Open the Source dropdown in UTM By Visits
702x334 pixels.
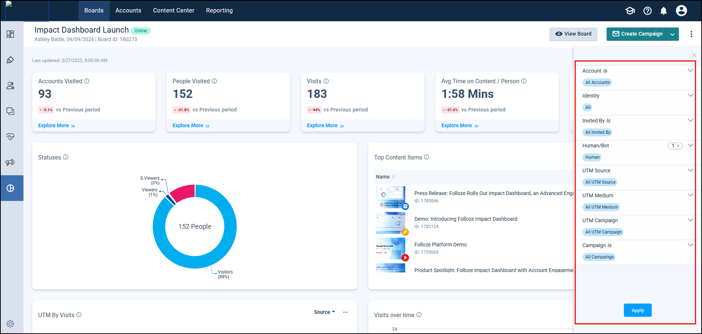(x=324, y=312)
